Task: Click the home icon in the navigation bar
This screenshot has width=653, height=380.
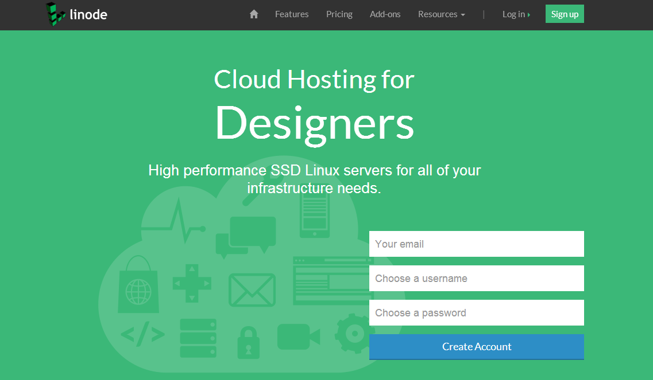Action: 253,14
